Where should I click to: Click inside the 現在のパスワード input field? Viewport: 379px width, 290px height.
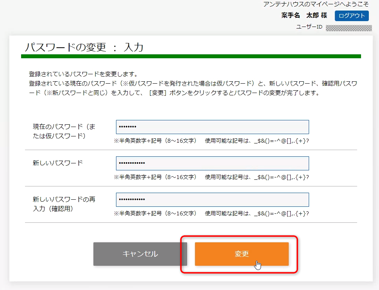pos(212,127)
